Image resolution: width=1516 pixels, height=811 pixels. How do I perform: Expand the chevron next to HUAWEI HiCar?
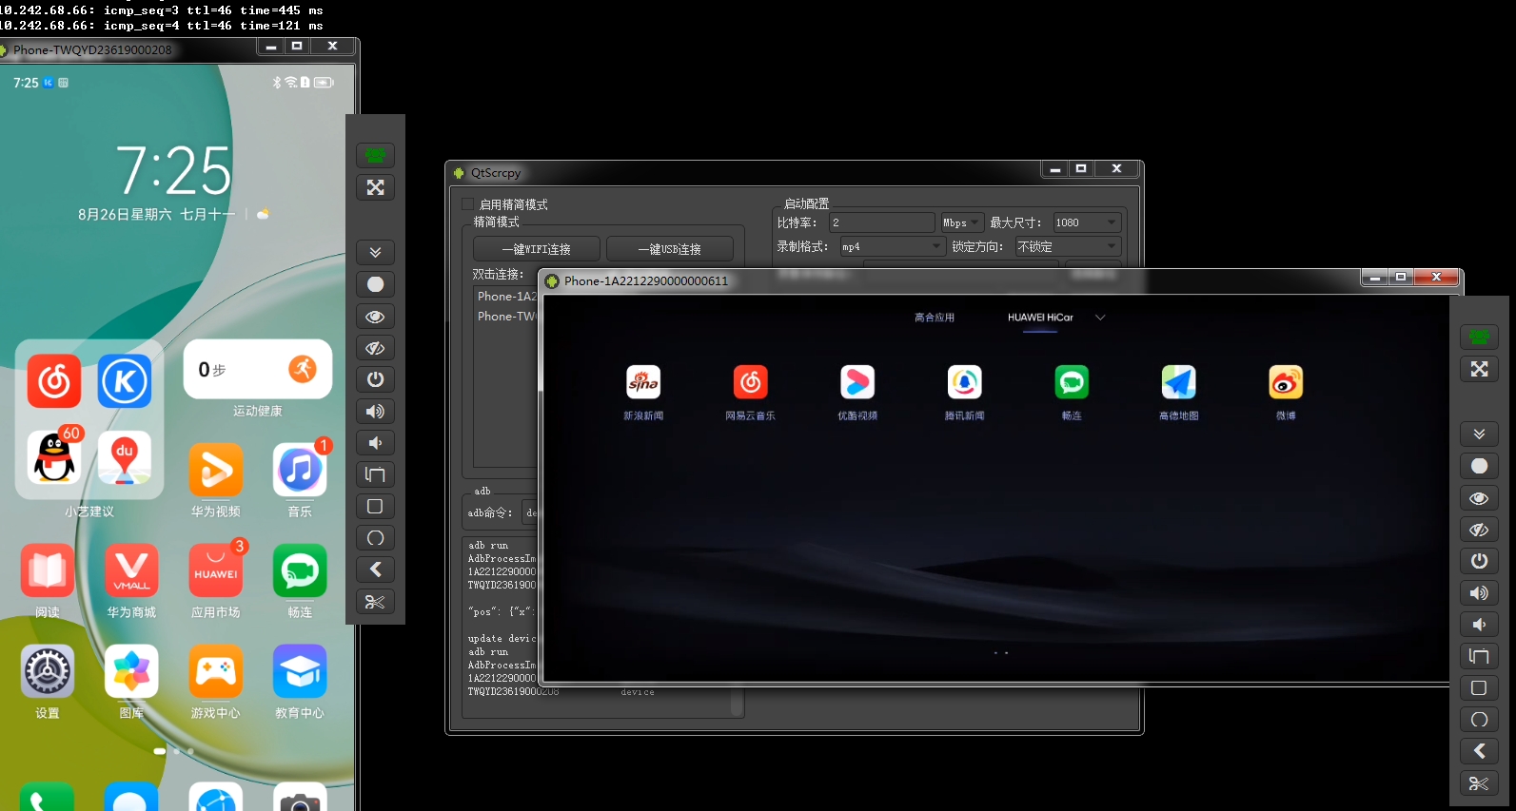pyautogui.click(x=1100, y=318)
